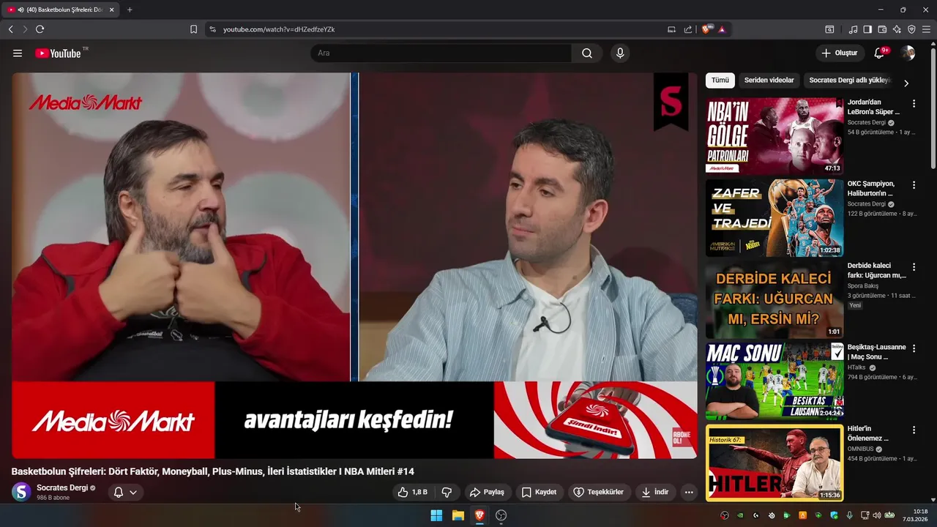This screenshot has width=937, height=527.
Task: Open YouTube notifications bell
Action: click(880, 53)
